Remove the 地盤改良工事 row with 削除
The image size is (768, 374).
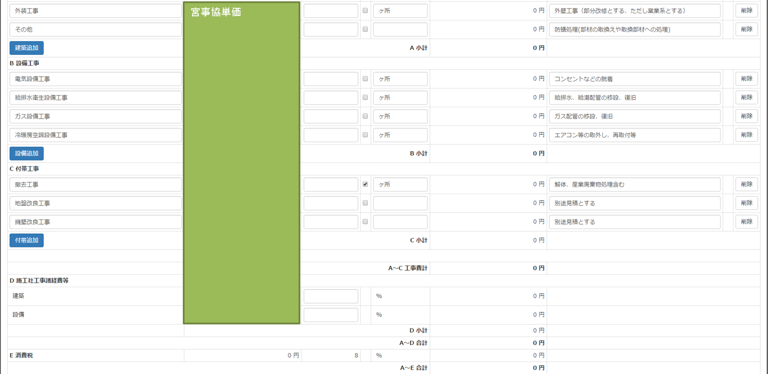746,203
